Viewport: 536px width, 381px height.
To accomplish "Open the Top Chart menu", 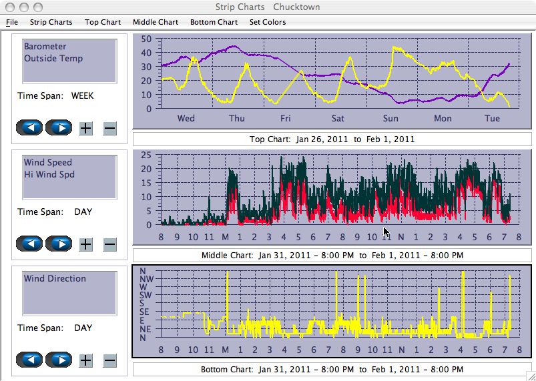I will point(103,22).
